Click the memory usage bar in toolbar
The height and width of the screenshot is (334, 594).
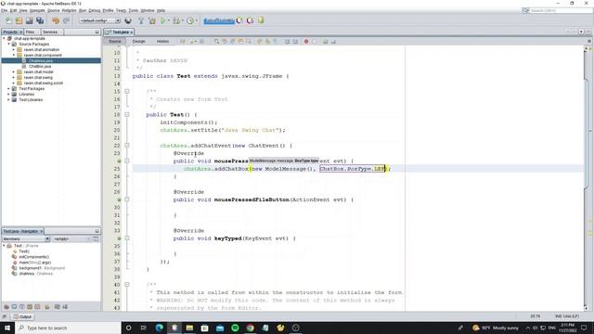pyautogui.click(x=219, y=20)
